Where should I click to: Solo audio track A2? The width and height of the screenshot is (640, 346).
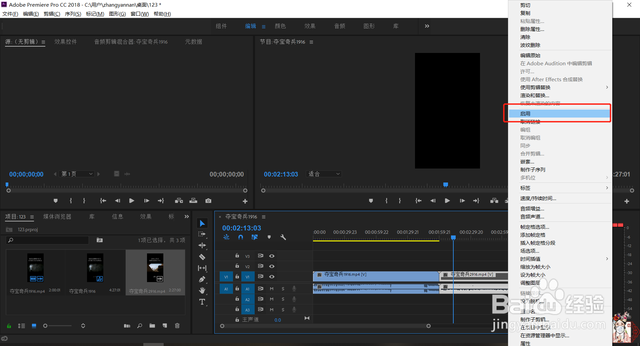(283, 299)
